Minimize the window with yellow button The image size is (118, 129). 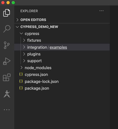(x=8, y=3)
